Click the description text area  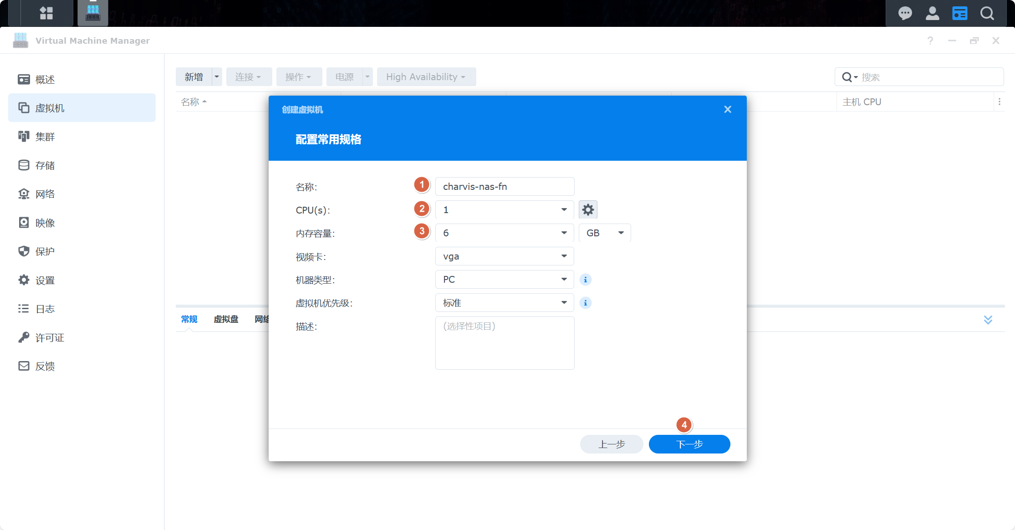click(x=504, y=343)
